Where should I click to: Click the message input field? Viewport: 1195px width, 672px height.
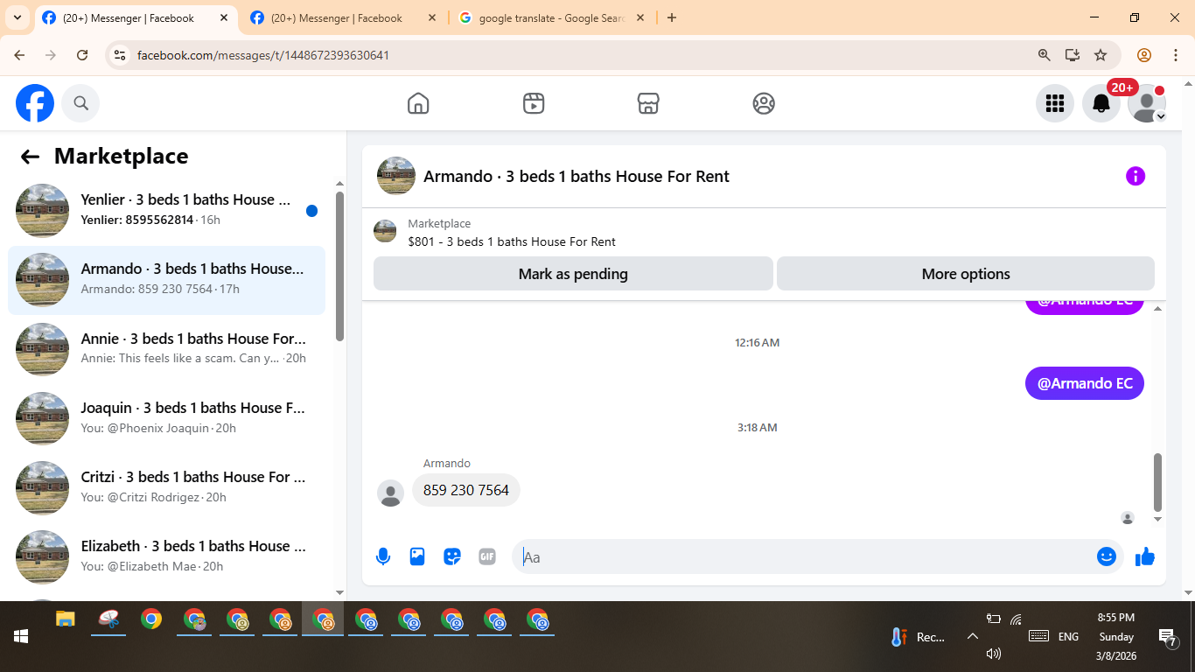pyautogui.click(x=805, y=556)
